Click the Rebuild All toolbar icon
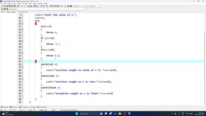The image size is (206, 116). pos(58,6)
